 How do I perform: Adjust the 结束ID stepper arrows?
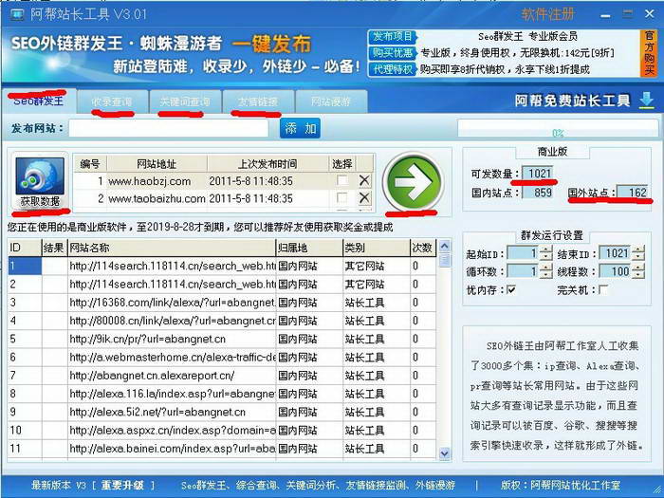(638, 253)
